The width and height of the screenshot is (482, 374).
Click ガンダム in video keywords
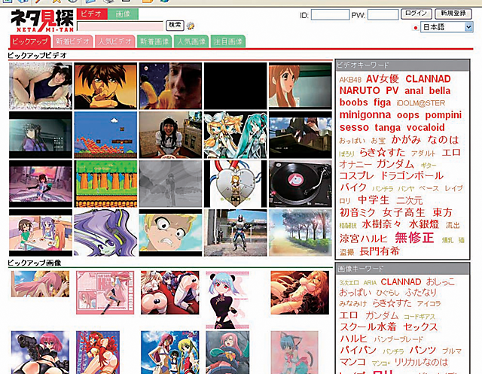395,164
